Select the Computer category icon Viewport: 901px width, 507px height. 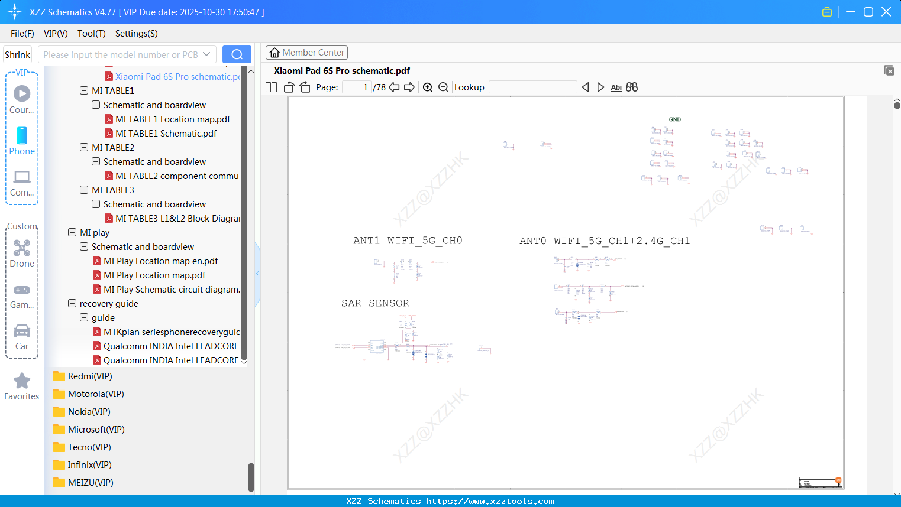point(22,183)
